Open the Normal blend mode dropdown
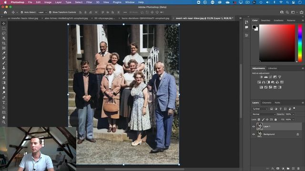The image size is (305, 171). pos(264,114)
